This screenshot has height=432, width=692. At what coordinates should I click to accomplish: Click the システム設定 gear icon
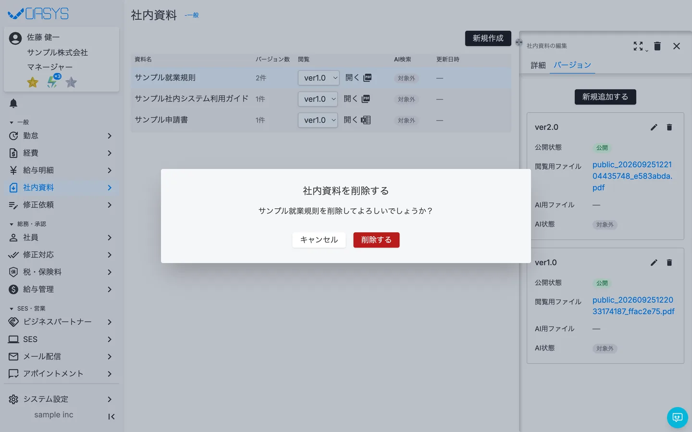(13, 399)
